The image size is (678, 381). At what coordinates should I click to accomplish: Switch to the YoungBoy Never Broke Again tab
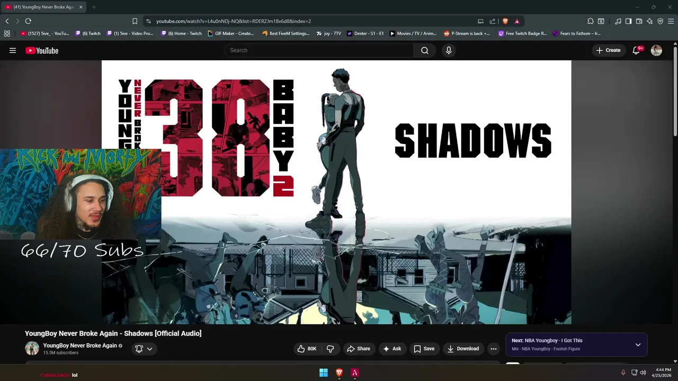(44, 7)
